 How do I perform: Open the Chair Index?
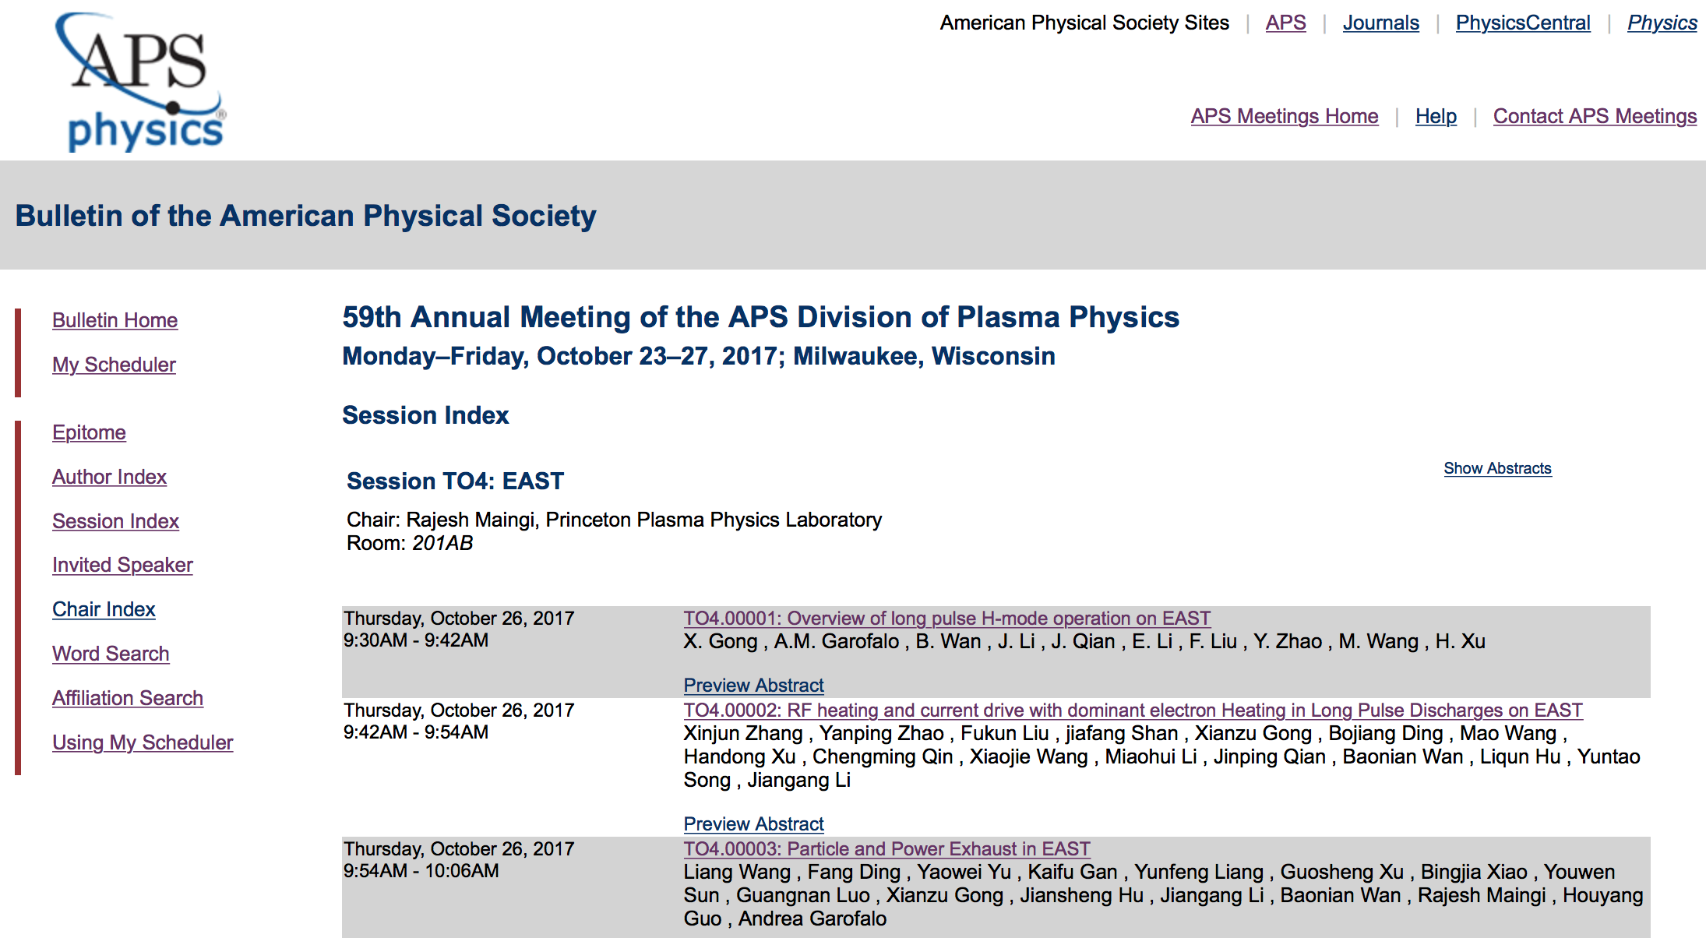[104, 609]
